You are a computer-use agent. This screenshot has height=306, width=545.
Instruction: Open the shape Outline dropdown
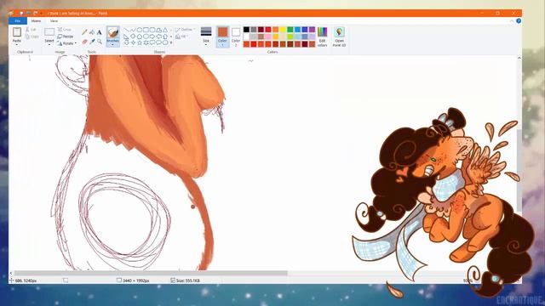[x=185, y=30]
